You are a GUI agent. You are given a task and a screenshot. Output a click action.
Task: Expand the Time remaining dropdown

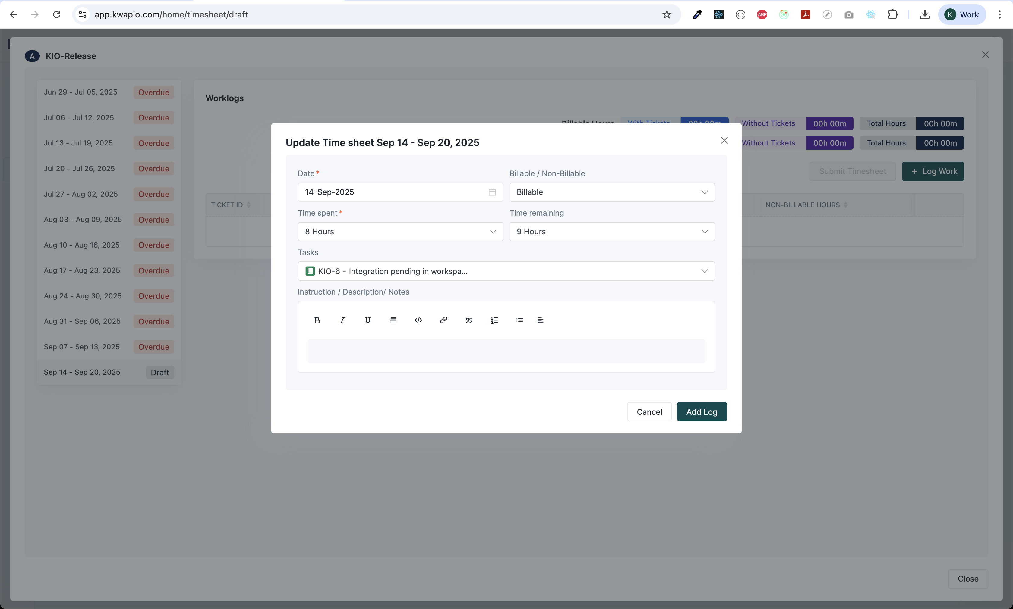pos(612,231)
